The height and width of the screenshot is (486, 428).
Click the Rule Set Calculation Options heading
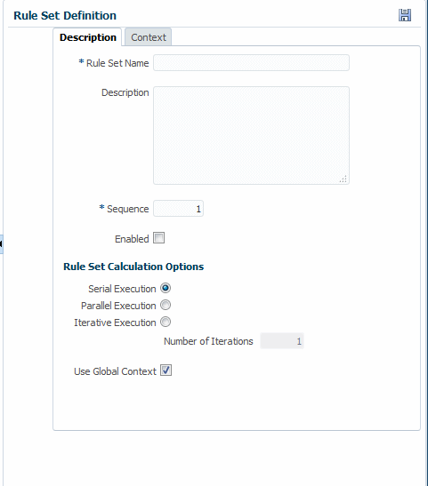133,267
